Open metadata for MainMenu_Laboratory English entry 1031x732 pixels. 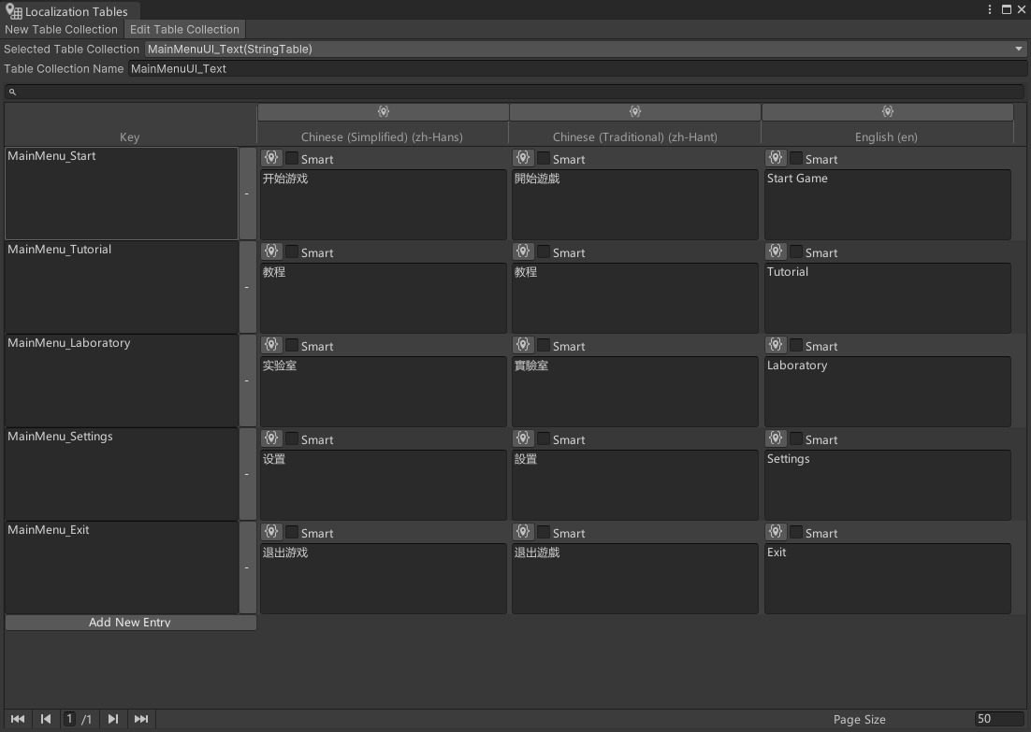776,345
